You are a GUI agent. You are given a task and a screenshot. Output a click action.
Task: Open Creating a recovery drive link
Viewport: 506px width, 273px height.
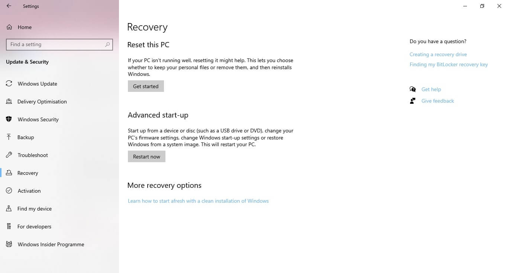click(x=438, y=54)
